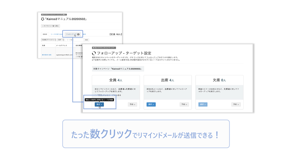Click the フォローアップ tab's count badge

pos(78,34)
